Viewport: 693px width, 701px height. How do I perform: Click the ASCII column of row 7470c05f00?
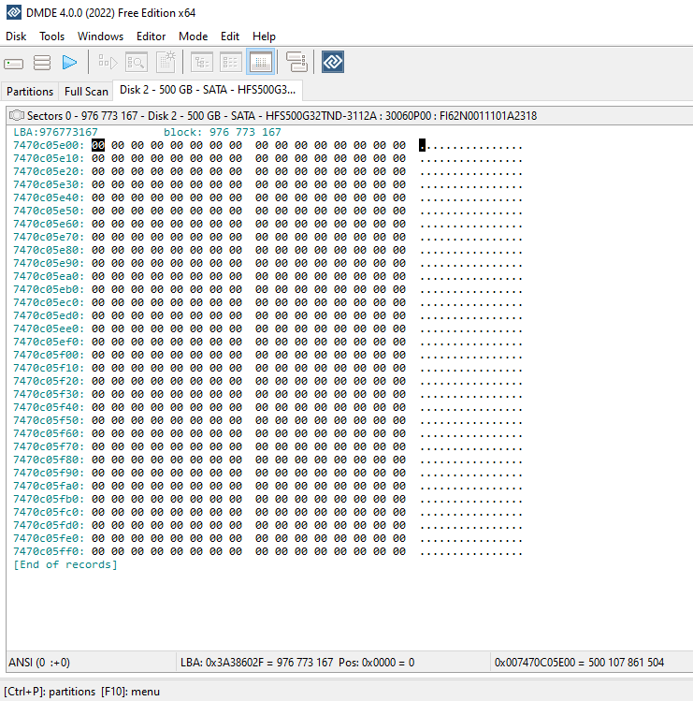[x=471, y=355]
